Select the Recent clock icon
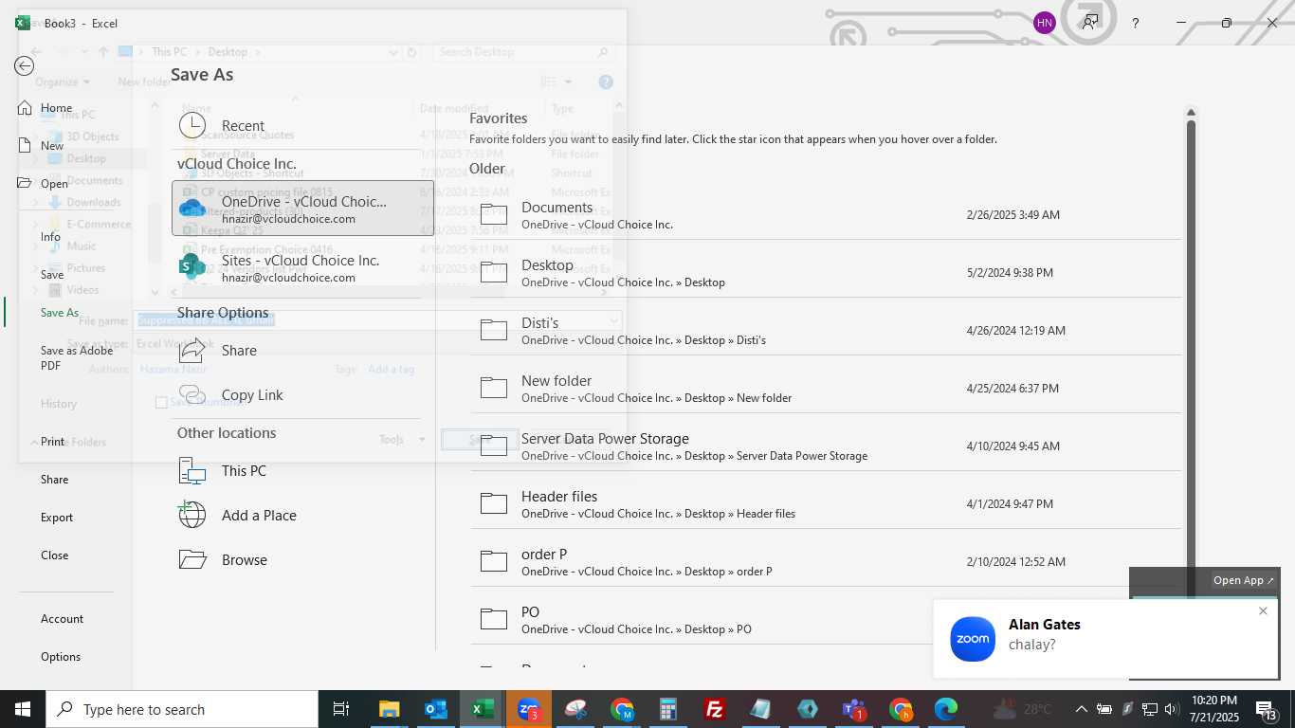This screenshot has width=1295, height=728. 192,125
